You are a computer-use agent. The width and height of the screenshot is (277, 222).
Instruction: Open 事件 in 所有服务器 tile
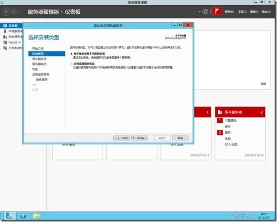coord(228,127)
